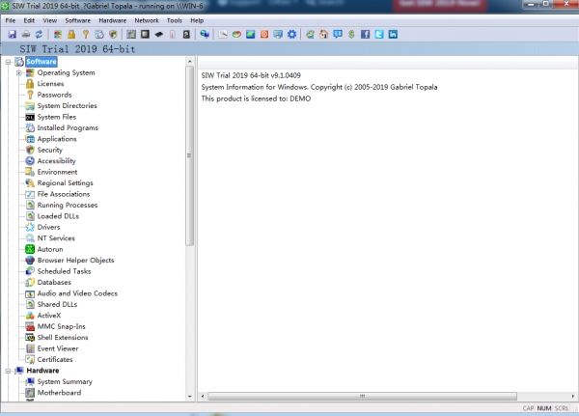Open the Software menu
The width and height of the screenshot is (579, 416).
[77, 20]
